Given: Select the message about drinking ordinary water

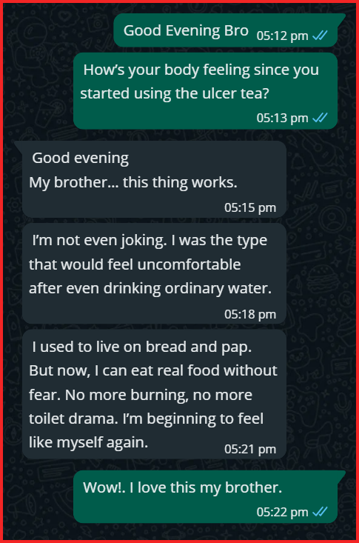Looking at the screenshot, I should pos(154,273).
